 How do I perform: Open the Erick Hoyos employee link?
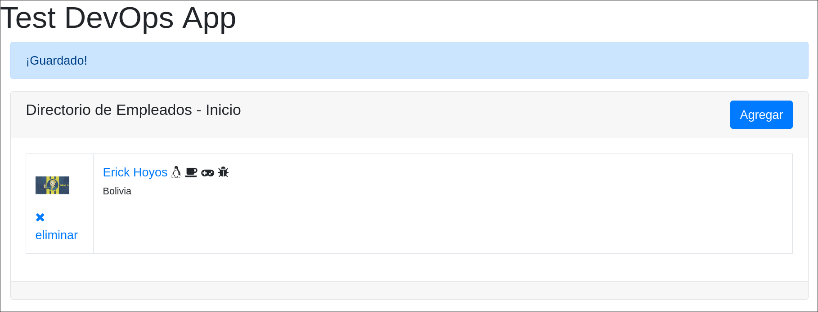coord(135,172)
